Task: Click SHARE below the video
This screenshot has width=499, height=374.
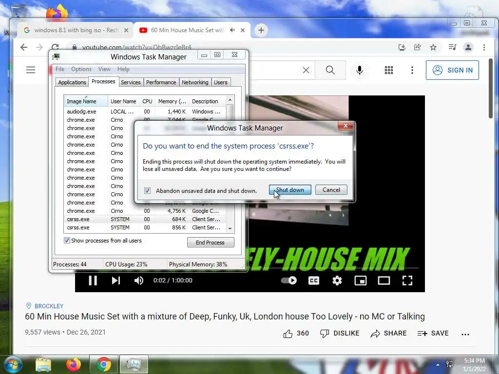Action: point(388,333)
